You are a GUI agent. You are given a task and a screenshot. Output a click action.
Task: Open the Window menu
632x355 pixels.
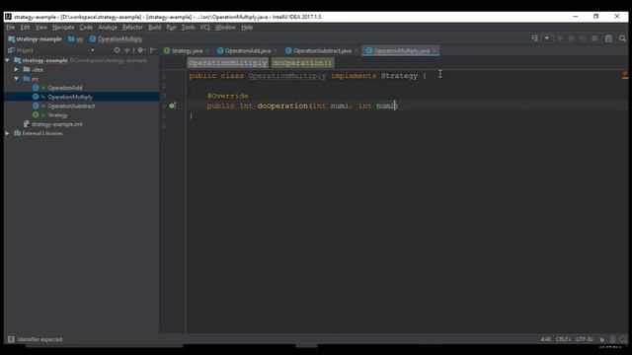(x=225, y=28)
